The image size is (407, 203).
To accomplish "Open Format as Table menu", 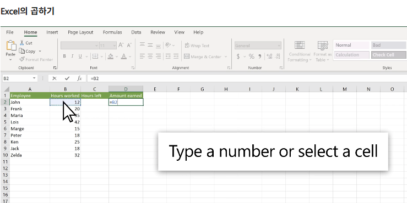I will coord(322,51).
